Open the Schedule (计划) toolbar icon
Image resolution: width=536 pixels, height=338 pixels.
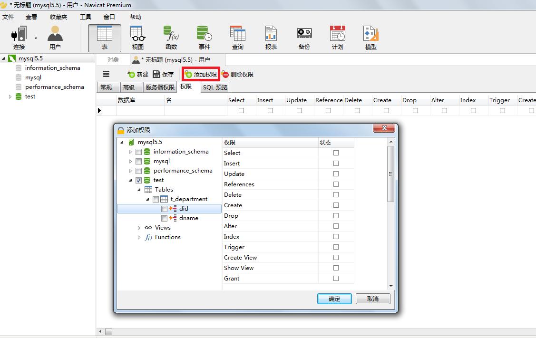[337, 38]
